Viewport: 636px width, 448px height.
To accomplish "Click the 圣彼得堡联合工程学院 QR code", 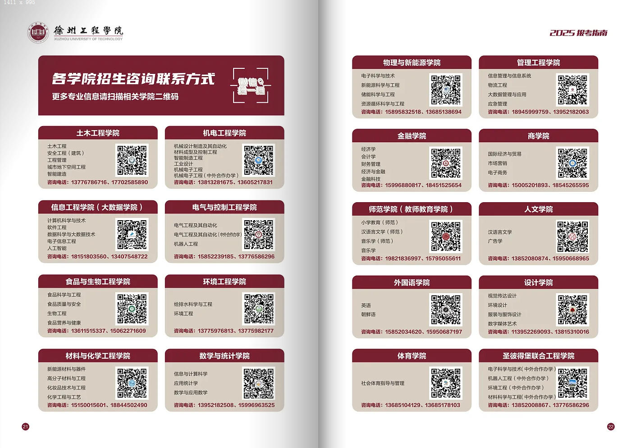I will pyautogui.click(x=572, y=383).
